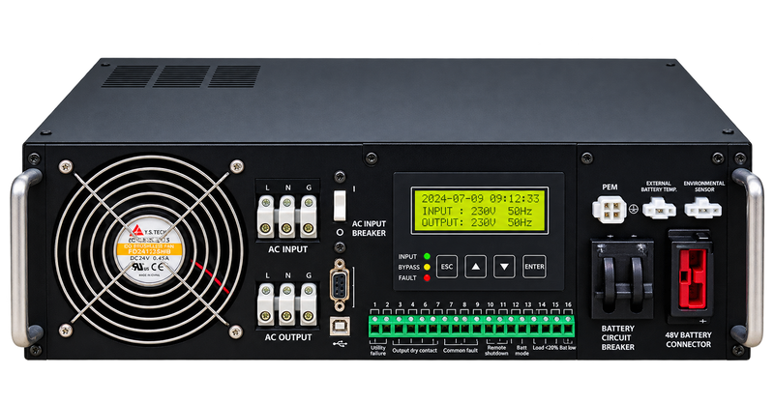This screenshot has width=774, height=403.
Task: Tap the down arrow navigation button
Action: pyautogui.click(x=504, y=267)
